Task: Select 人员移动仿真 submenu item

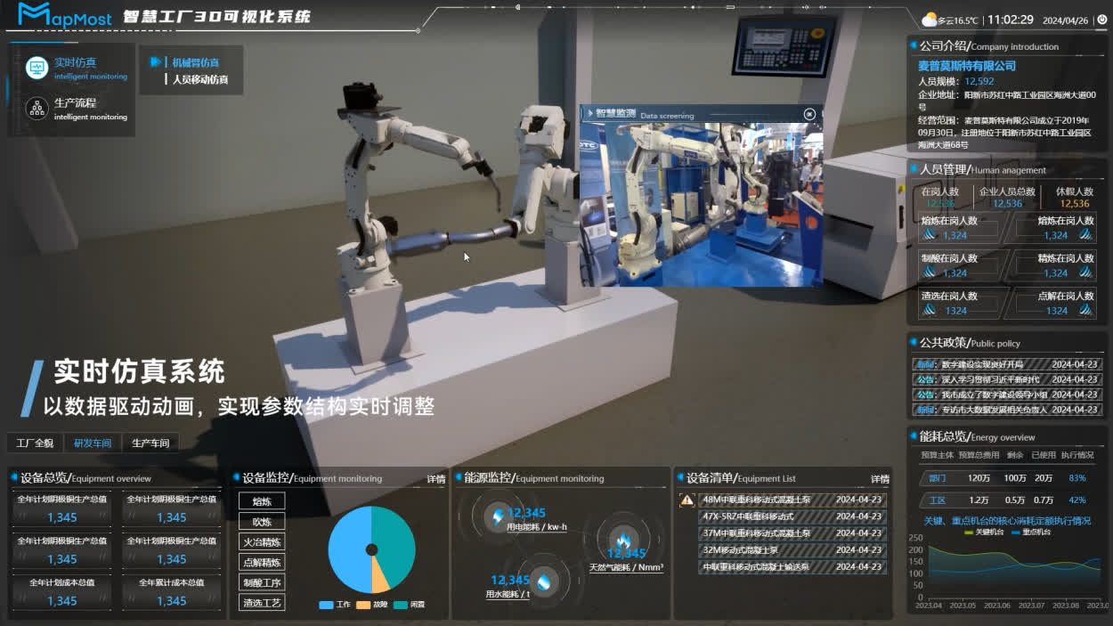Action: point(200,79)
